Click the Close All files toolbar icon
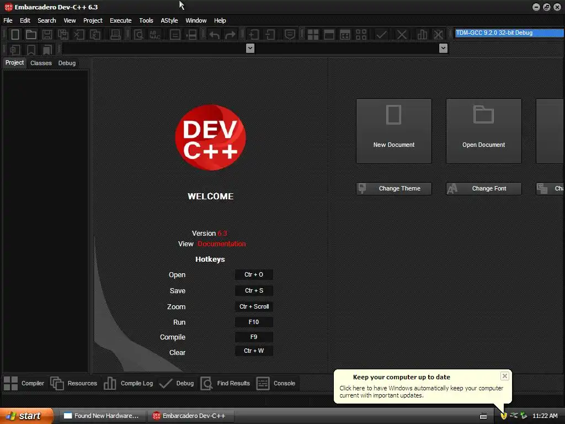This screenshot has width=565, height=424. pos(95,35)
